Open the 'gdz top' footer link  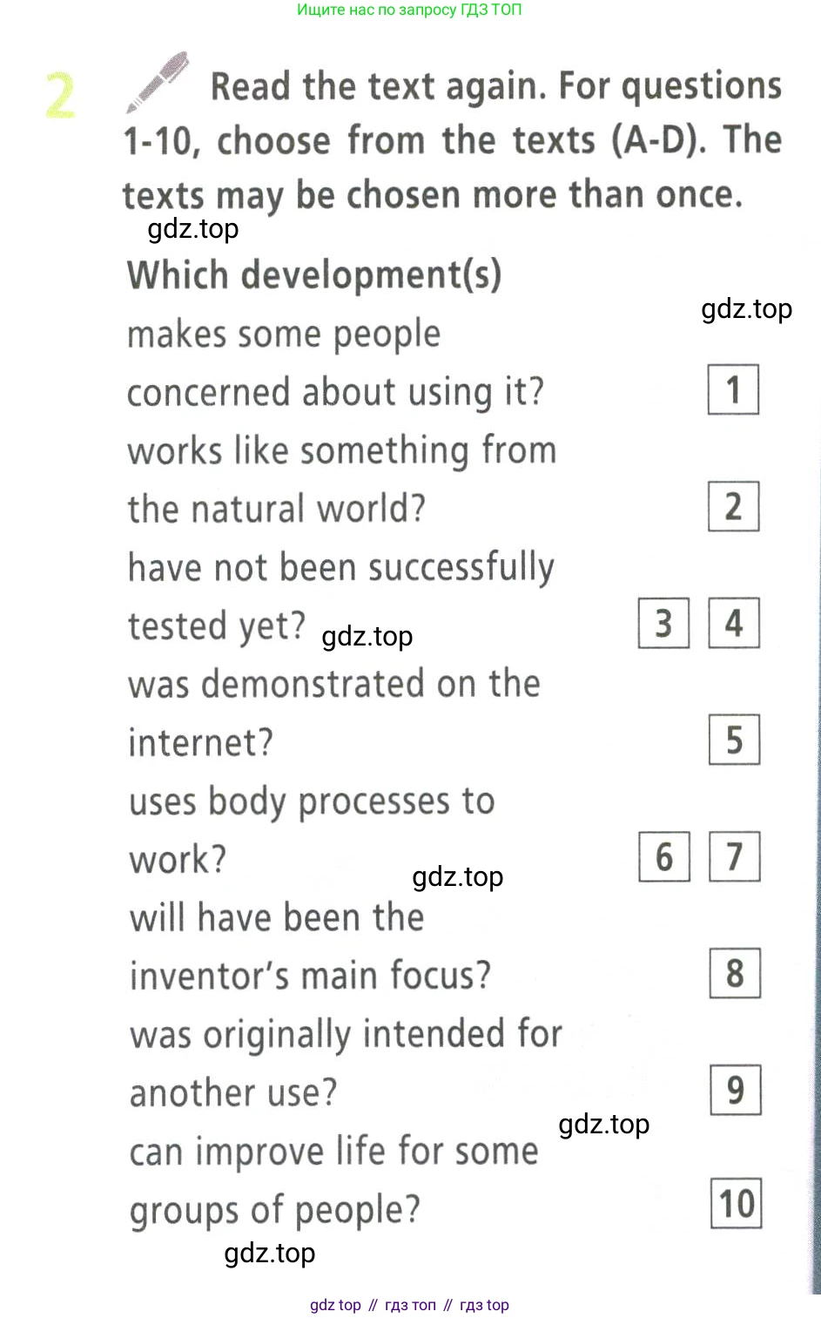[x=335, y=1305]
